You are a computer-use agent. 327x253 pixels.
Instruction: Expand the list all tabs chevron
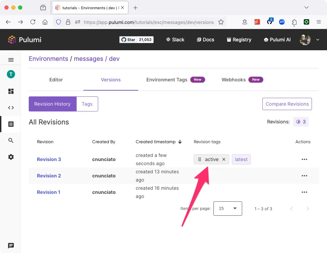(x=306, y=8)
